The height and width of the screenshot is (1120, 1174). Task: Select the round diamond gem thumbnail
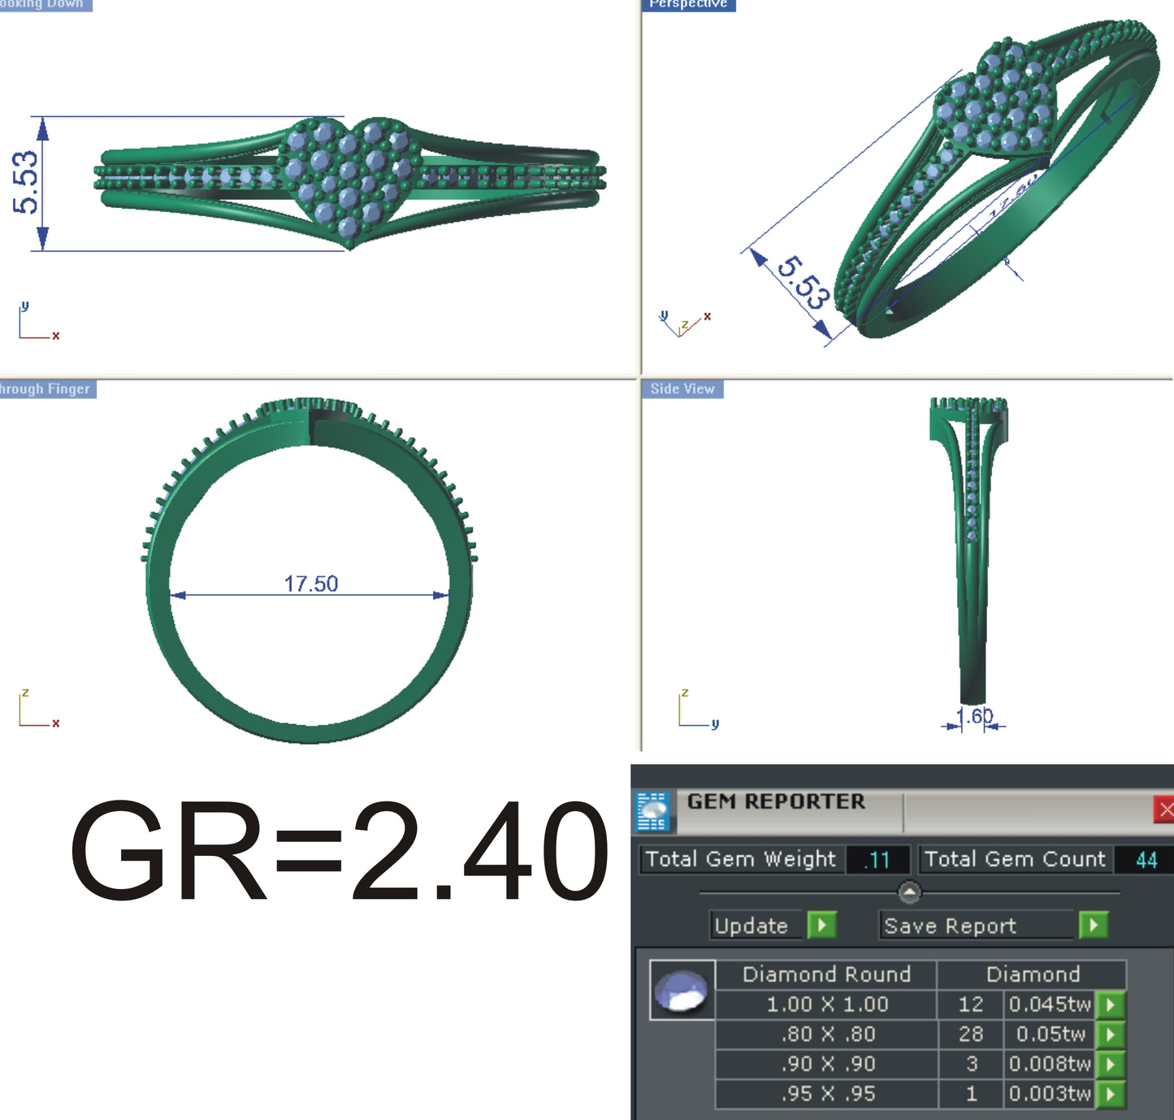point(682,990)
